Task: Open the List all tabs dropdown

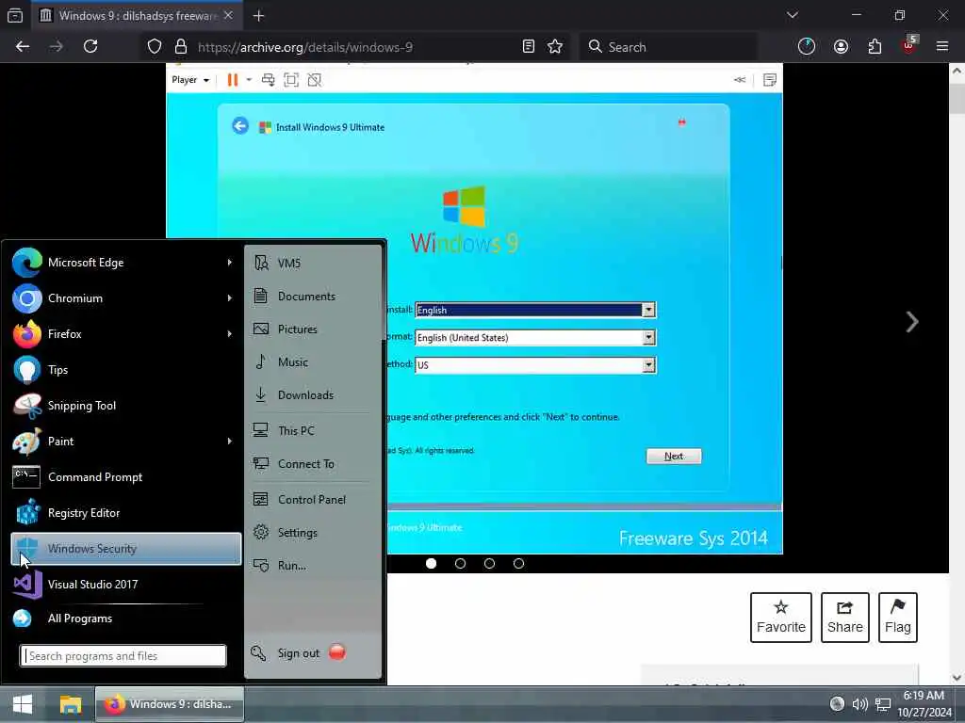Action: (793, 15)
